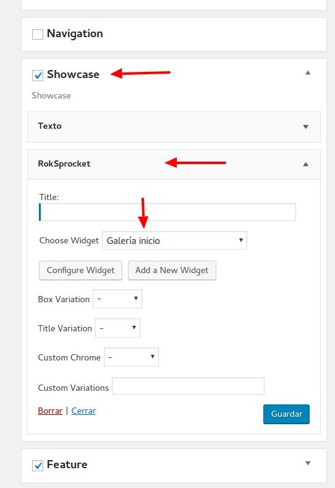Viewport: 335px width, 488px height.
Task: Click the Configure Widget button
Action: click(x=80, y=270)
